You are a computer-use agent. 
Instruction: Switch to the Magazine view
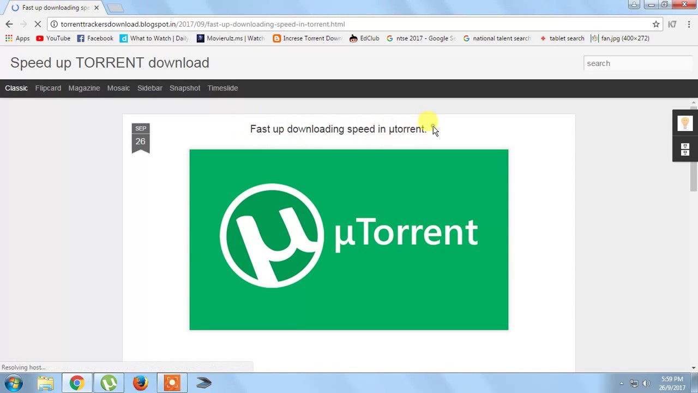coord(84,88)
